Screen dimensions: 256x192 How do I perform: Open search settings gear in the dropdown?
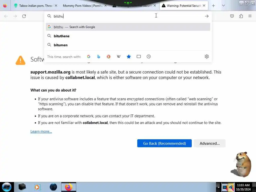[207, 56]
